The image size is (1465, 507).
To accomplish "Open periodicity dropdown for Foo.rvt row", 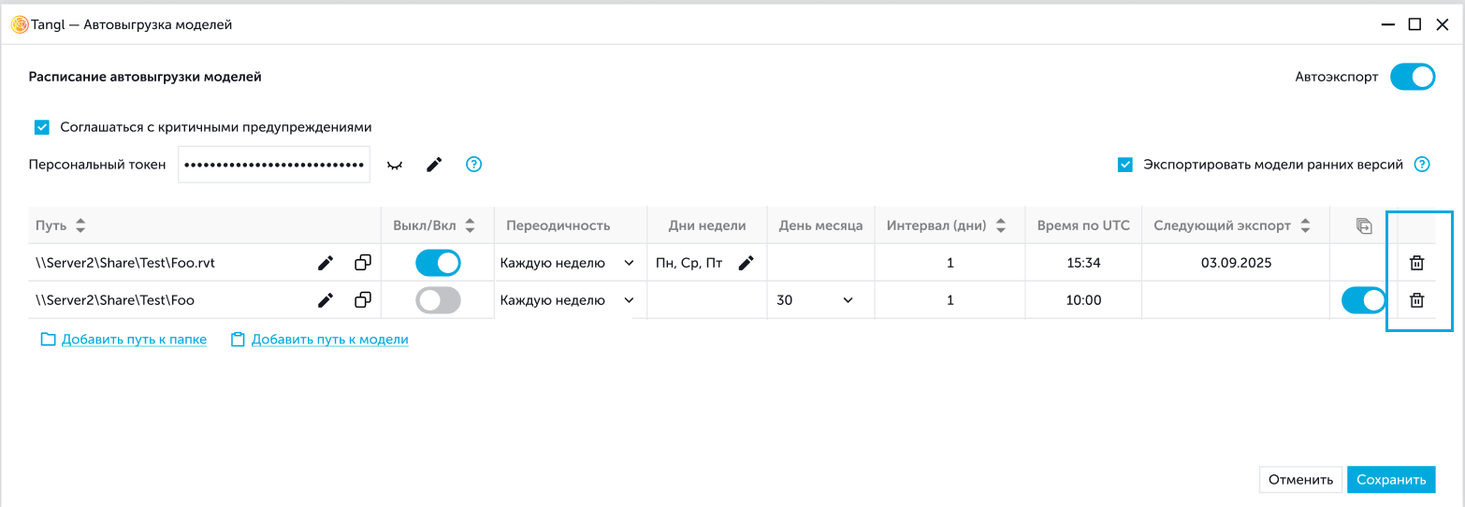I will pos(567,264).
